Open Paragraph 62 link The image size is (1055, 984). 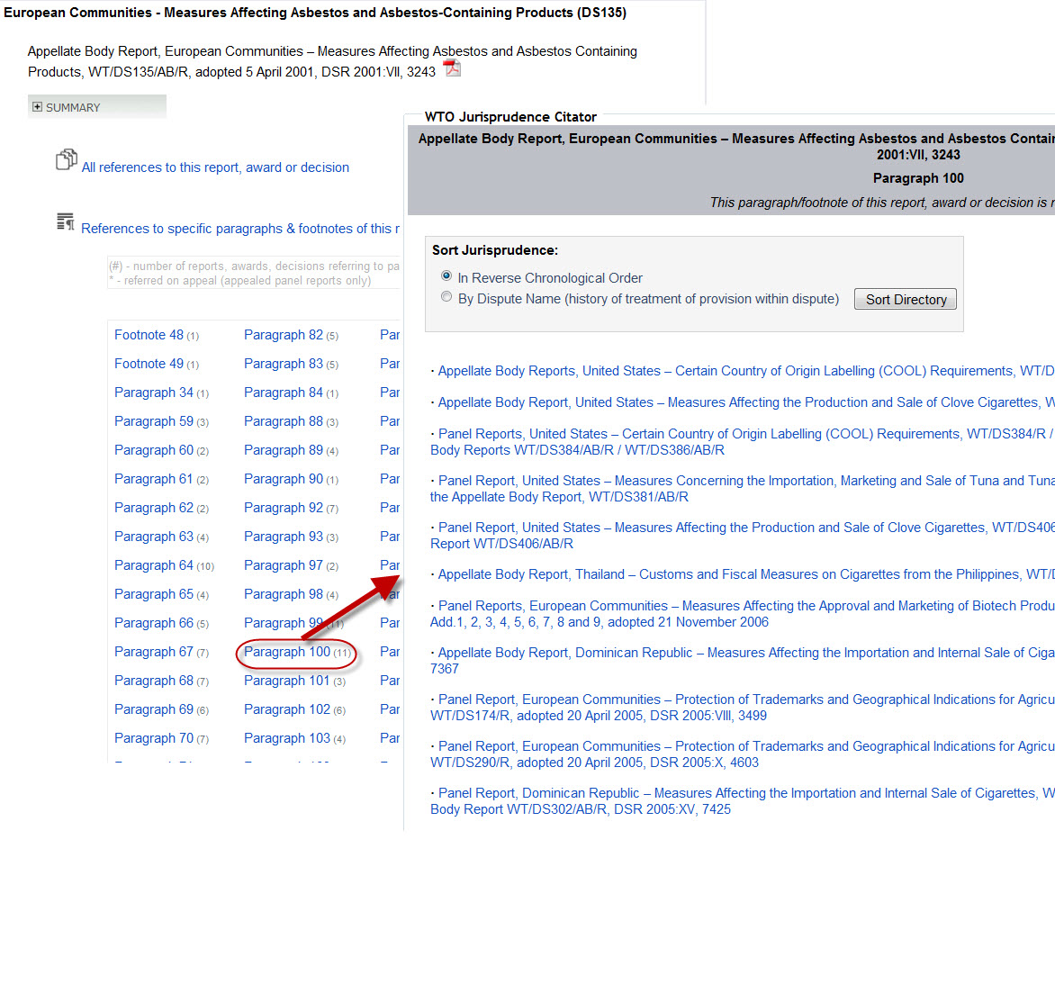tap(153, 508)
